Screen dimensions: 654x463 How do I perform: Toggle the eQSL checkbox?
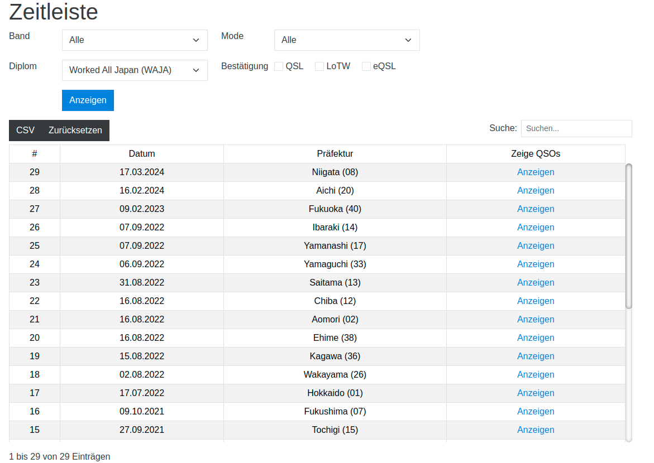(x=366, y=66)
